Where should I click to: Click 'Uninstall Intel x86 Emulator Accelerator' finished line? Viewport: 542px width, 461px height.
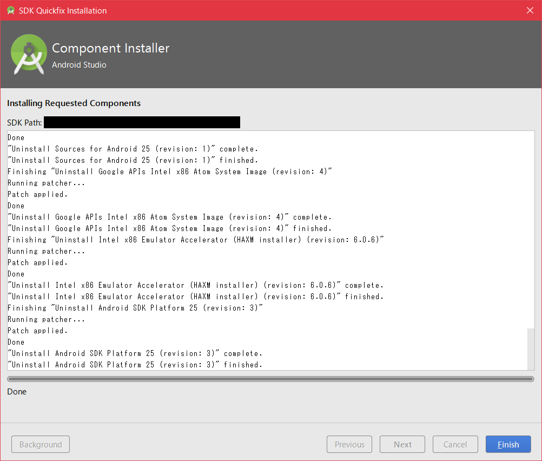pyautogui.click(x=196, y=297)
